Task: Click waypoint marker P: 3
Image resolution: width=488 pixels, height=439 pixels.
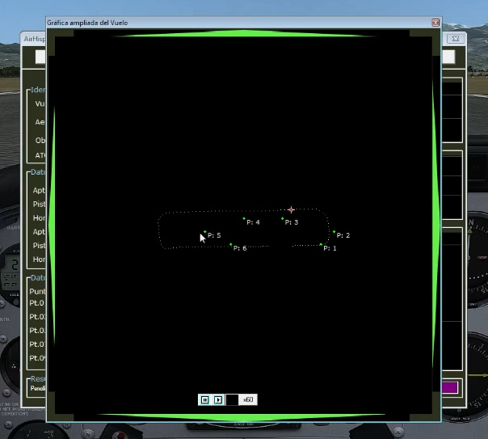Action: (282, 218)
